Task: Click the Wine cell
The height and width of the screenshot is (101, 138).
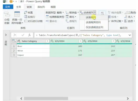Action: (x=33, y=51)
